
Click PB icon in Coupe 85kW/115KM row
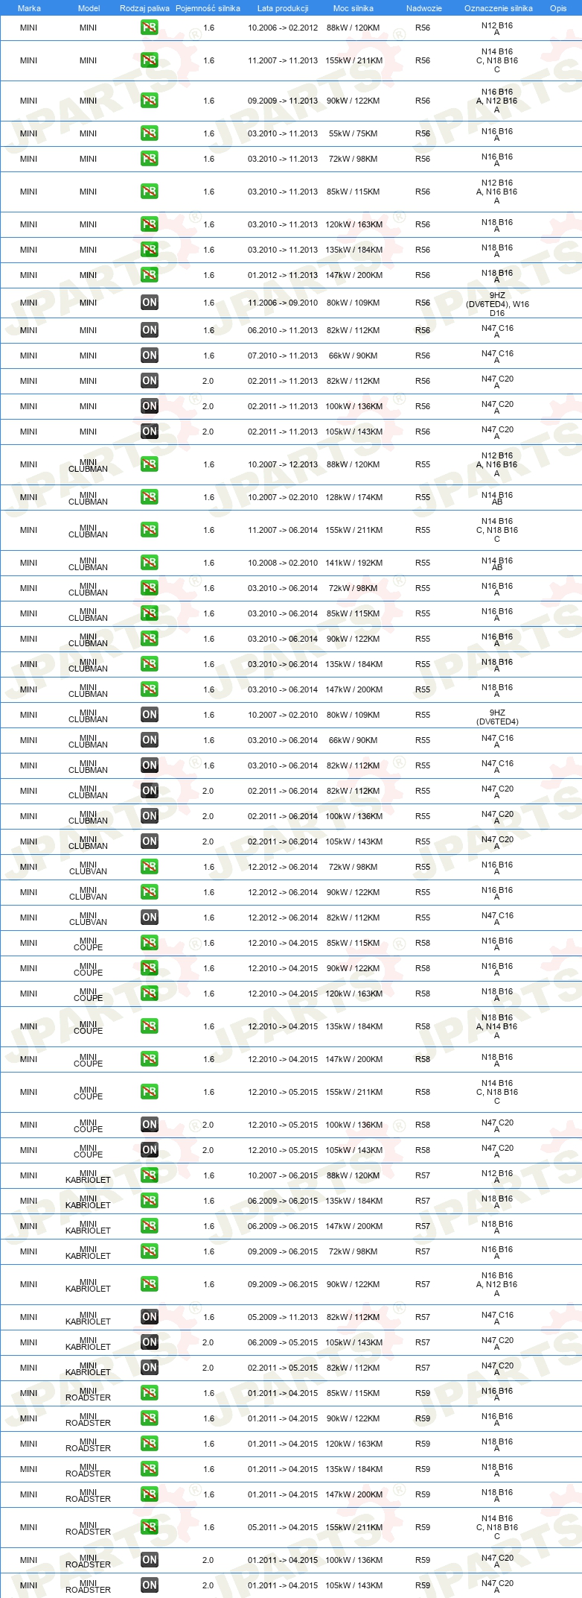coord(149,943)
